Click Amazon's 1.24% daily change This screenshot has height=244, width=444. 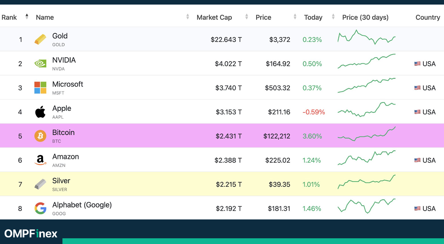click(x=312, y=160)
